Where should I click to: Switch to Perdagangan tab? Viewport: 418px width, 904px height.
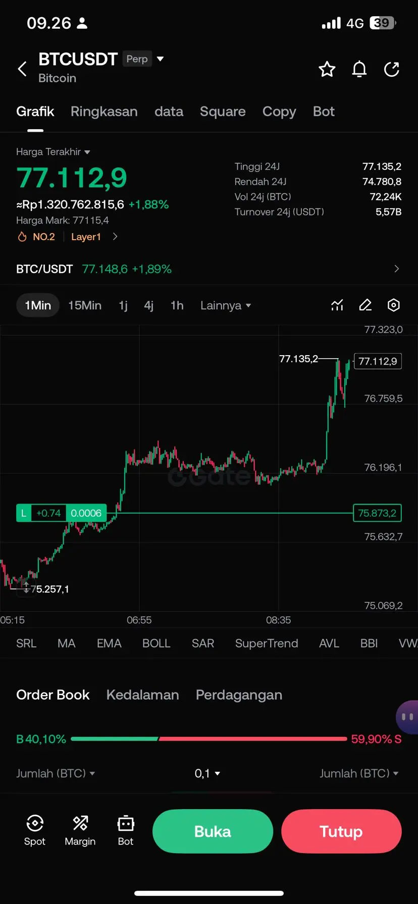click(239, 695)
